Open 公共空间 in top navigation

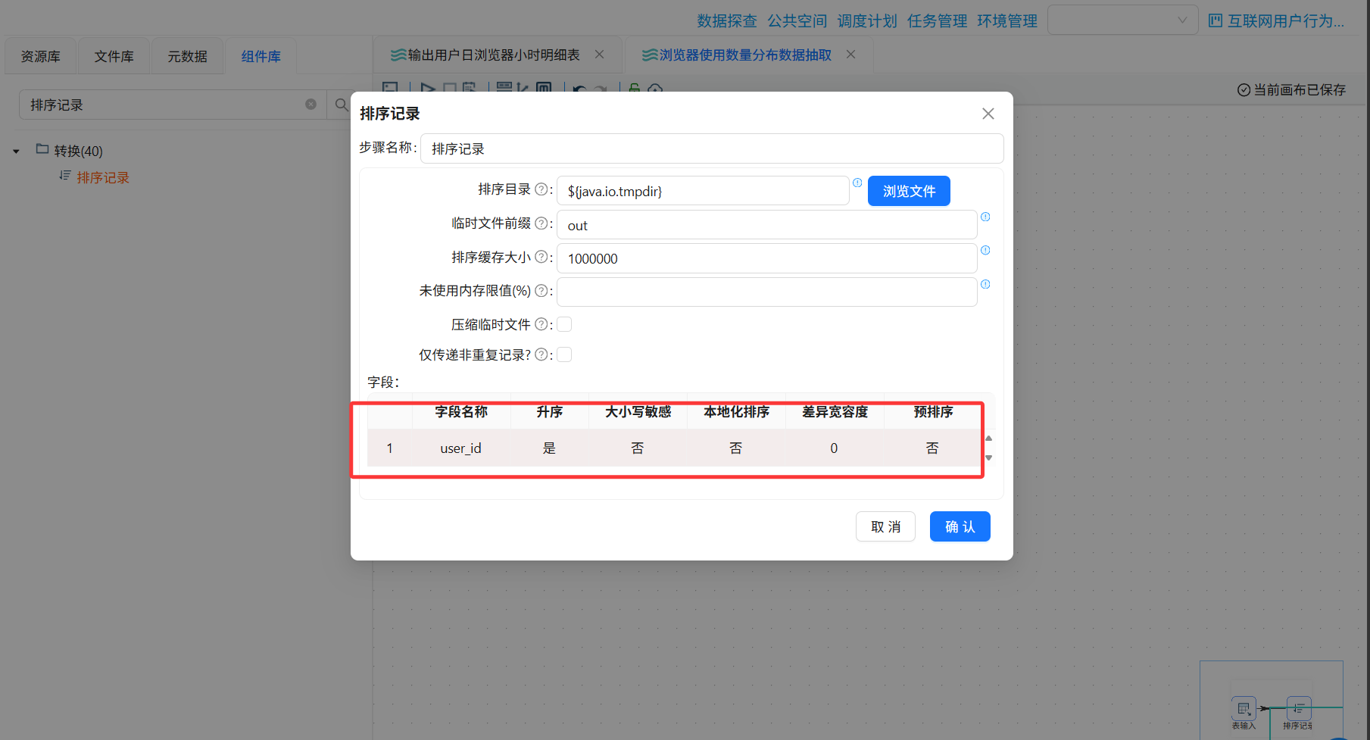(797, 20)
